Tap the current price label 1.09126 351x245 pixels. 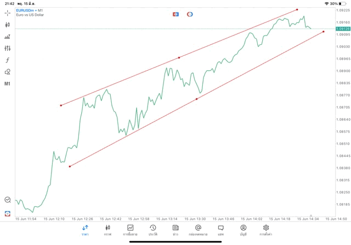(x=342, y=29)
